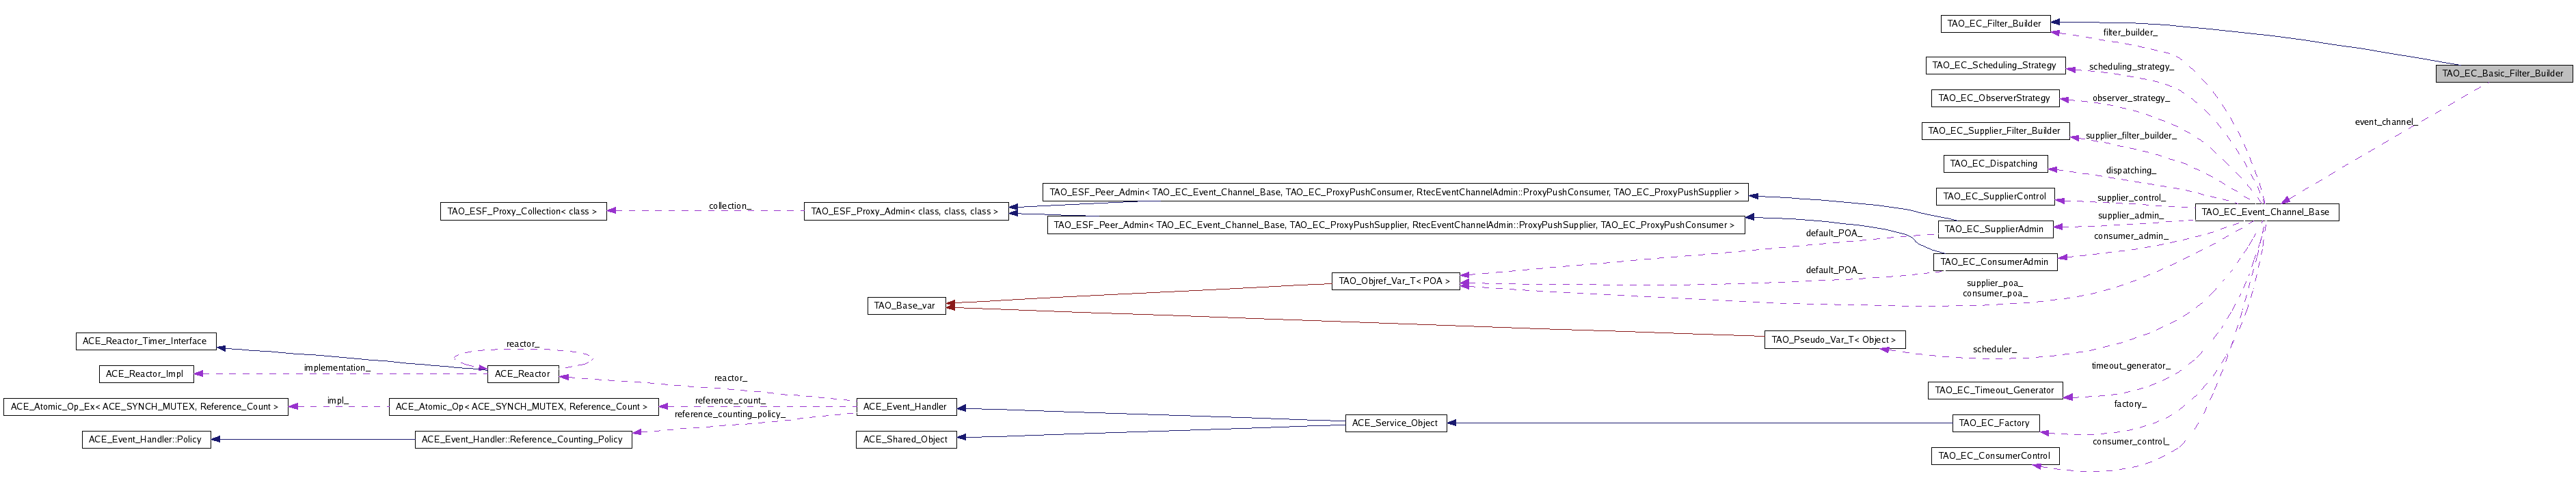Select the TAO_EC_ConsumerAdmin class node

(1994, 262)
